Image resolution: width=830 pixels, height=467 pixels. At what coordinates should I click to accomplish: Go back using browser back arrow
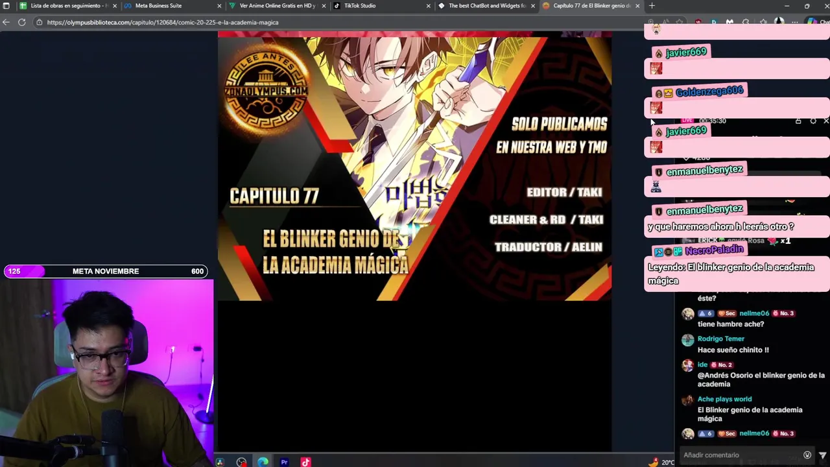(6, 22)
